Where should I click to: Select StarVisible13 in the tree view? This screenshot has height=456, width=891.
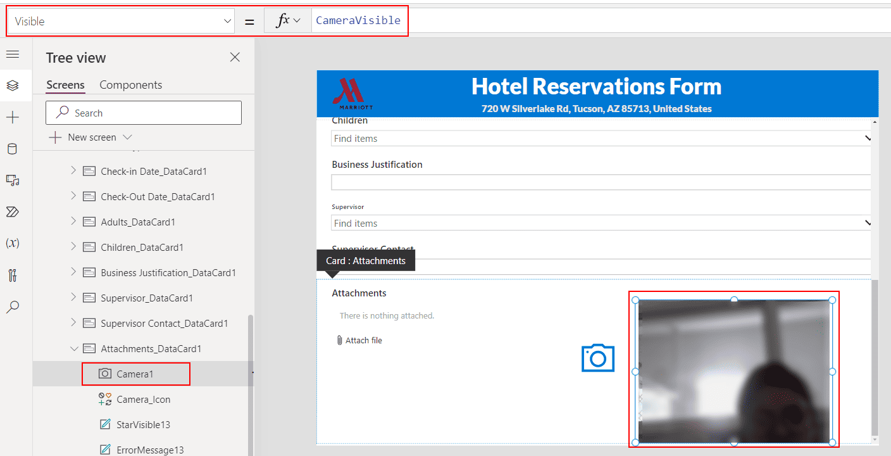[x=143, y=424]
